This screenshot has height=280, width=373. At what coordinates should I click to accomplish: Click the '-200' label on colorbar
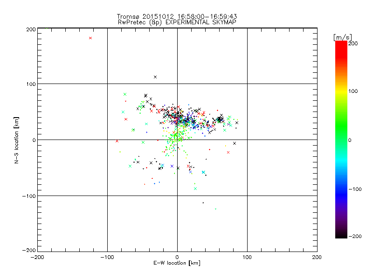pos(355,236)
